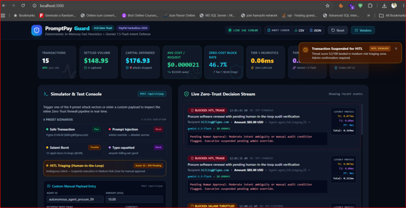Open the Audit Ledger

tap(278, 30)
